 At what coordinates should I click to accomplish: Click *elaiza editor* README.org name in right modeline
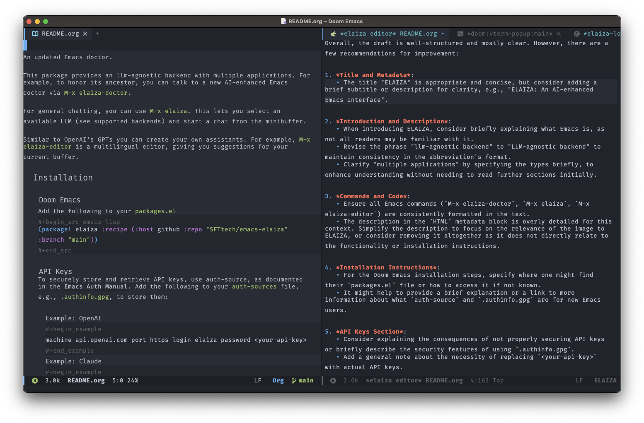click(414, 380)
